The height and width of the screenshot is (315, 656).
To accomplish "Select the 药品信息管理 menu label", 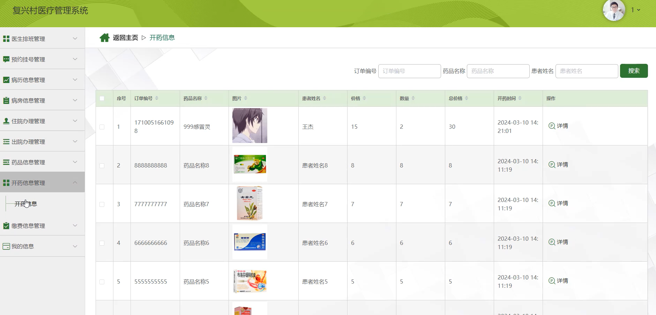I will pyautogui.click(x=28, y=162).
